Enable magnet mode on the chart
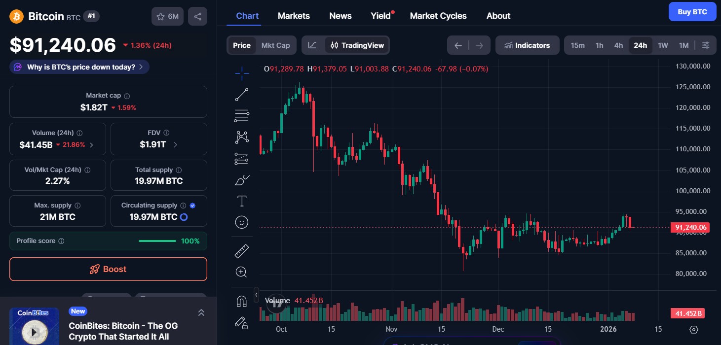This screenshot has width=721, height=345. (x=242, y=301)
